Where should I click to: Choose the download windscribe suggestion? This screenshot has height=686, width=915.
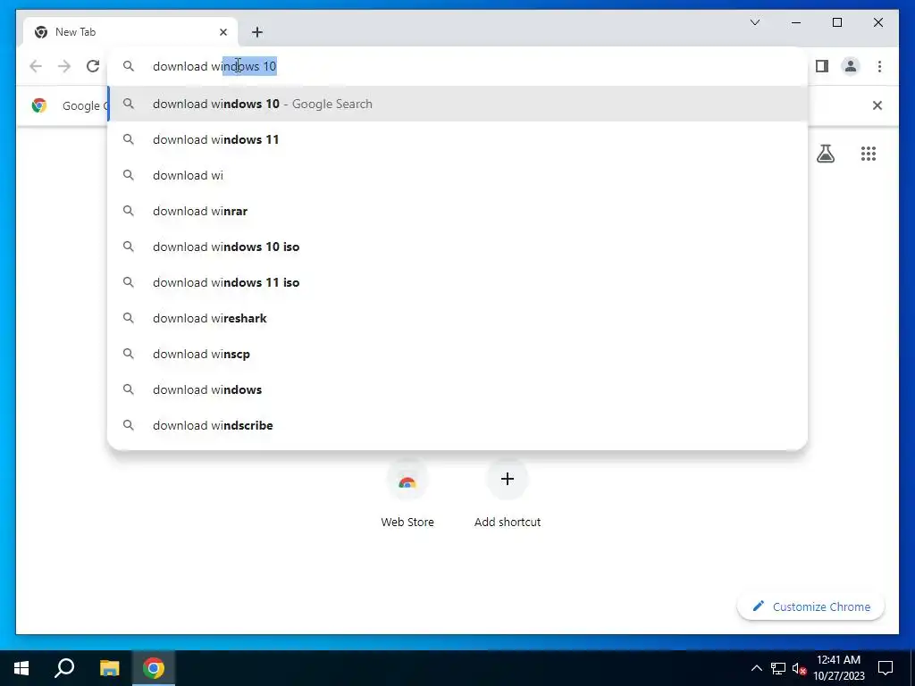[457, 425]
